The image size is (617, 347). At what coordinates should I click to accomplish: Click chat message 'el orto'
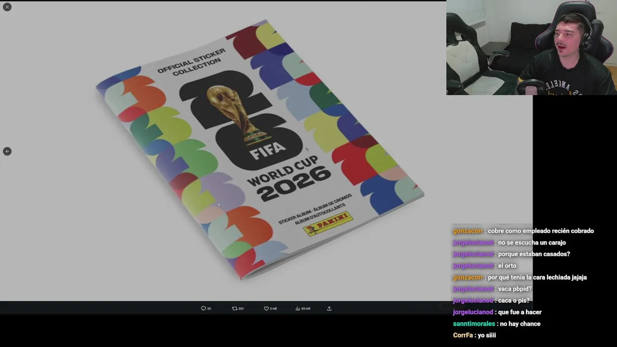(507, 266)
